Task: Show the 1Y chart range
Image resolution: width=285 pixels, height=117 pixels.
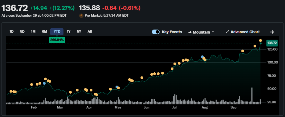Action: [x=68, y=32]
